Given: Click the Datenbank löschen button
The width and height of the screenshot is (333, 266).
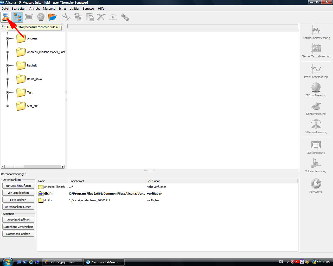Looking at the screenshot, I should (18, 234).
